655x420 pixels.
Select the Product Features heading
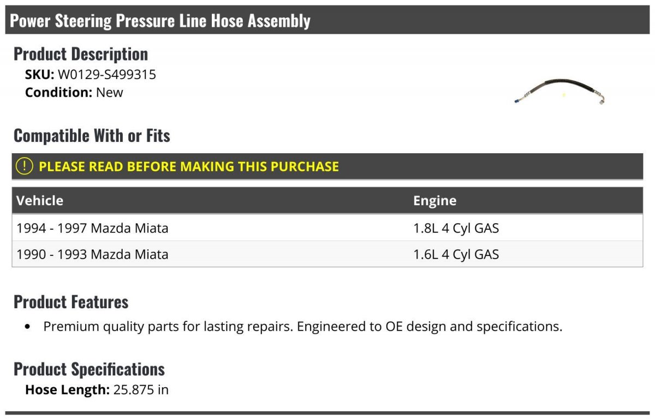[x=71, y=302]
